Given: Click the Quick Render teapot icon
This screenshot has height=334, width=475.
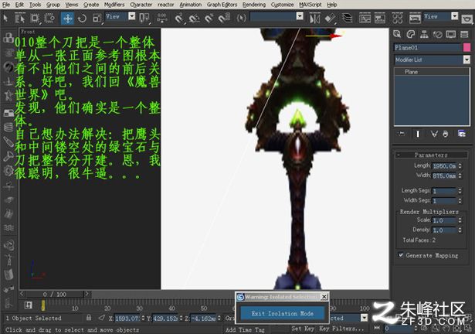Looking at the screenshot, I should [x=467, y=19].
